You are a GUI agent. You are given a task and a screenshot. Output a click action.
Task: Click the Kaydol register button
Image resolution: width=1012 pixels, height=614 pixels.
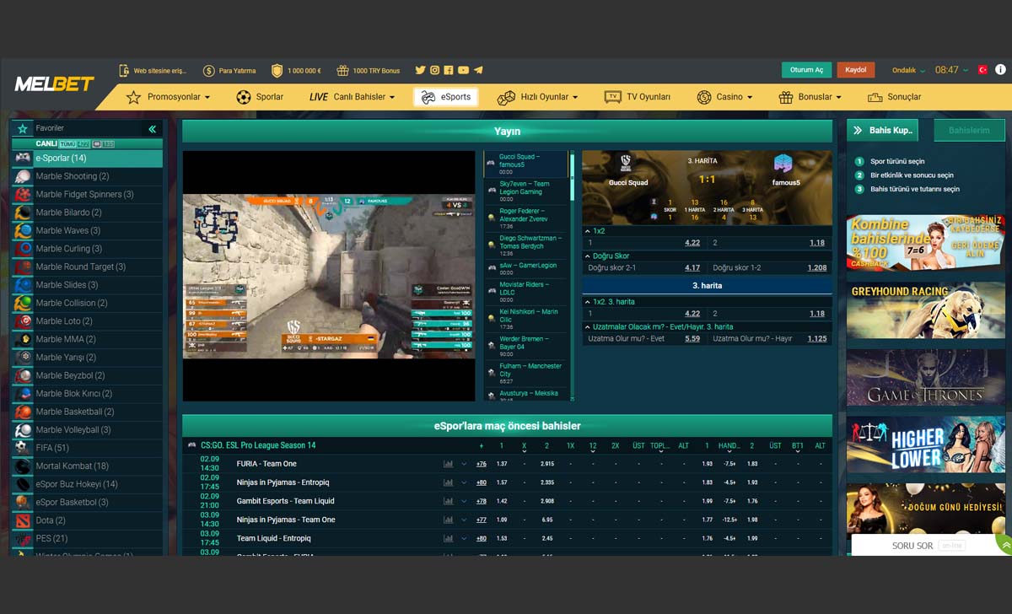(856, 70)
